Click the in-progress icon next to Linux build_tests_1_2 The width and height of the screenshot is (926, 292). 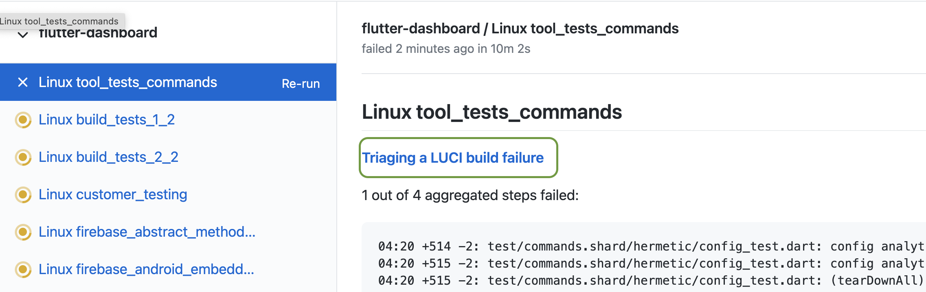click(24, 120)
